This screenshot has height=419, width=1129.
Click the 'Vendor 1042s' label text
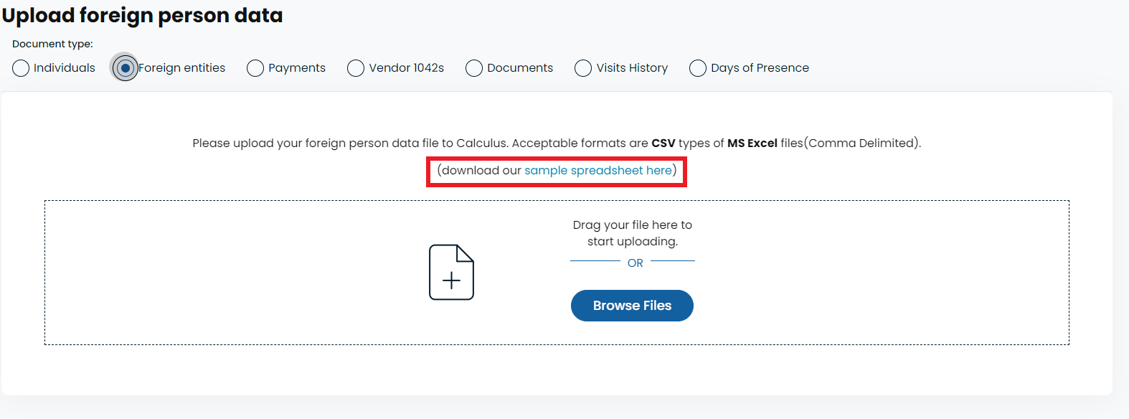click(406, 68)
